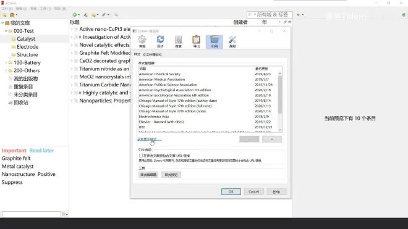Select the Electrode collection

tap(27, 47)
